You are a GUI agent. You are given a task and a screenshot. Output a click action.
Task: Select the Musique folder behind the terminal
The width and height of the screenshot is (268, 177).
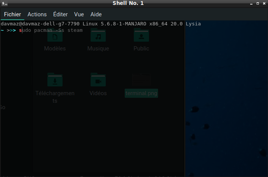pyautogui.click(x=98, y=35)
